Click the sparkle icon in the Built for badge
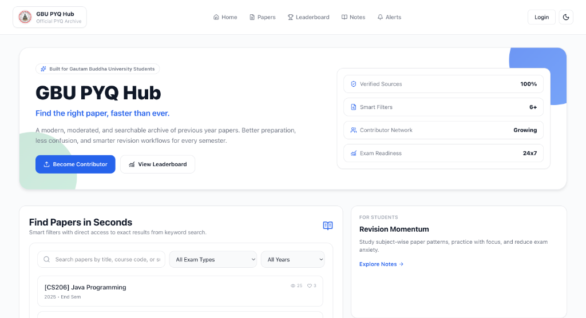586x318 pixels. point(43,69)
